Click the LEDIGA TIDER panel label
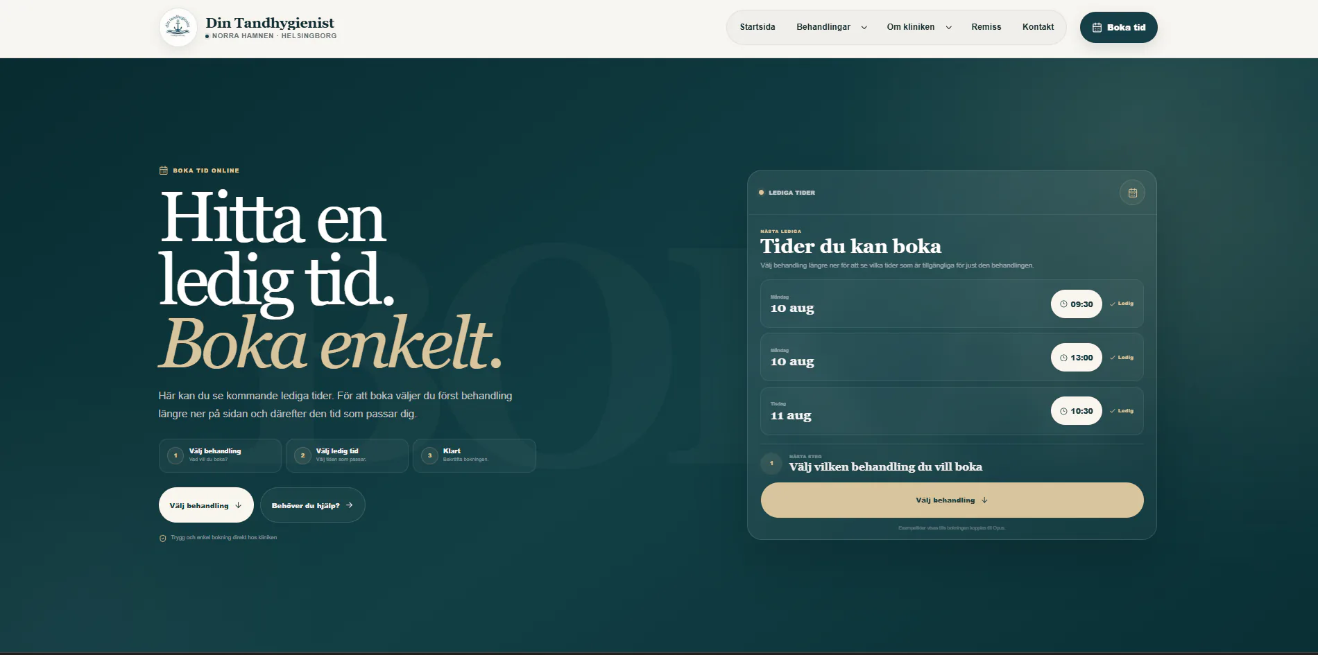Viewport: 1318px width, 655px height. (x=791, y=193)
